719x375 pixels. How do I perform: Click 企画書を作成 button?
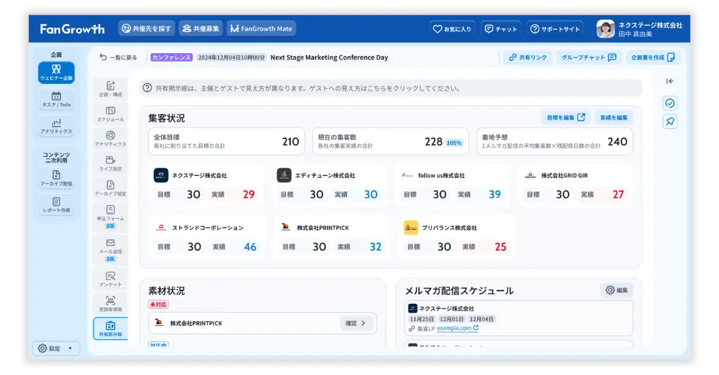coord(653,57)
